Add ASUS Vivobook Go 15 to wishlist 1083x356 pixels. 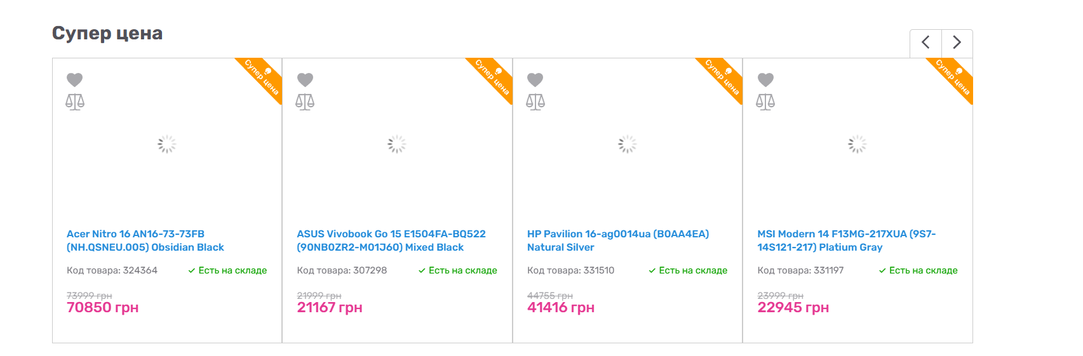(x=305, y=79)
